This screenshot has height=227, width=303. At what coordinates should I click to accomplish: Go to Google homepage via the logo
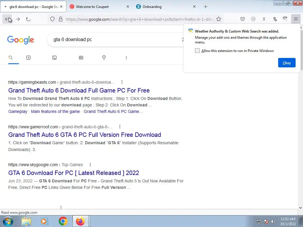pyautogui.click(x=21, y=40)
